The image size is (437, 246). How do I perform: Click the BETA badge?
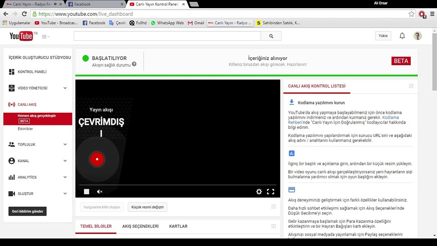click(x=401, y=61)
